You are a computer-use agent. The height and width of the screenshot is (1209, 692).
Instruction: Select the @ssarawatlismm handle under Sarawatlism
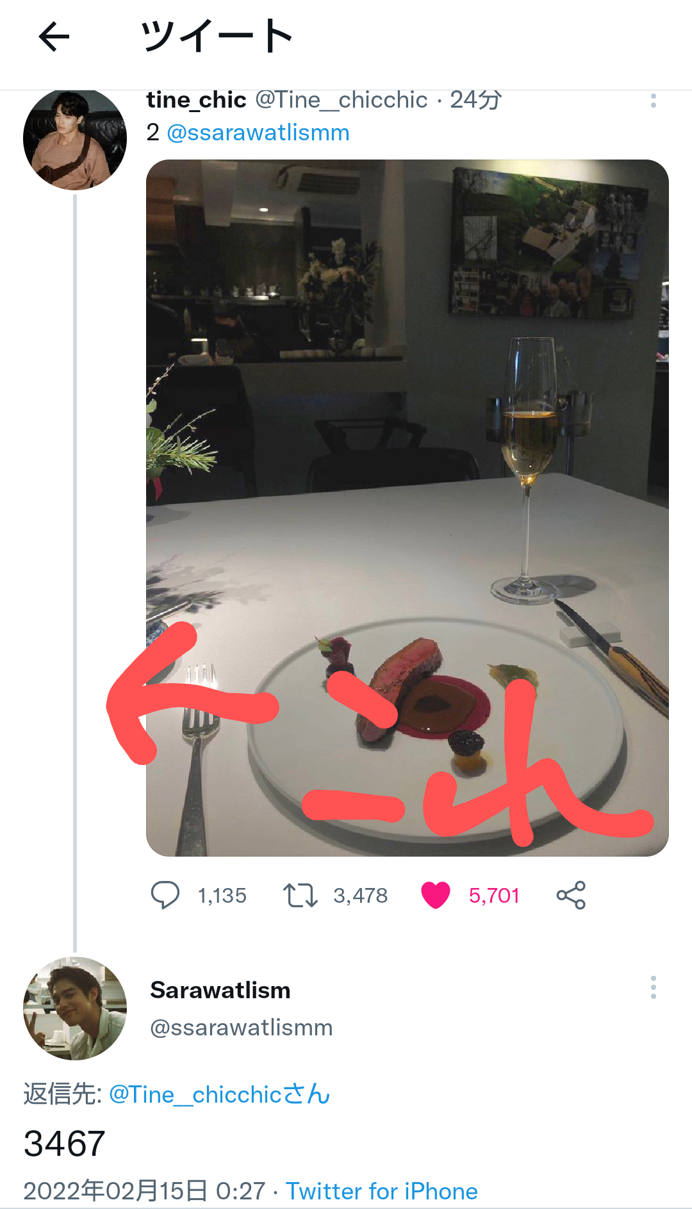[242, 1028]
